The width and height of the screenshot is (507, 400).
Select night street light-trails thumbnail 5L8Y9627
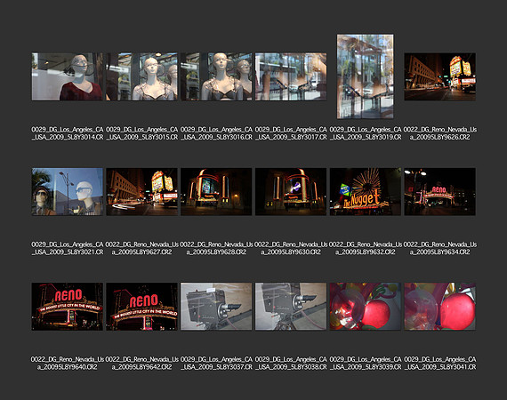(x=142, y=192)
